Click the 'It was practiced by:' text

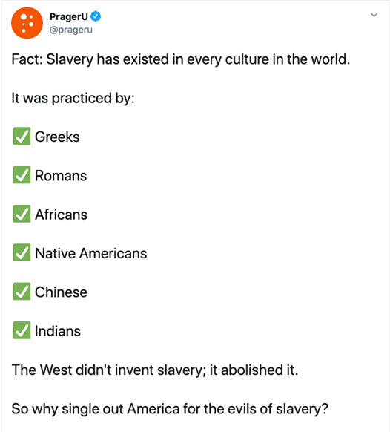tap(73, 99)
